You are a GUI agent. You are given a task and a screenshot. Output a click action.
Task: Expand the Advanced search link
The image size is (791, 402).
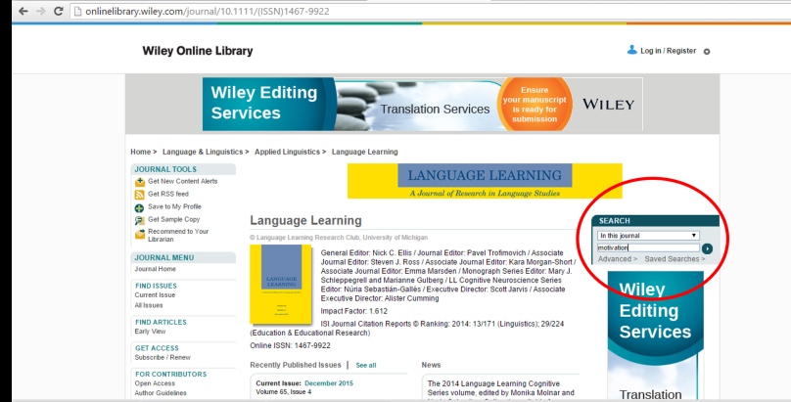[x=617, y=259]
